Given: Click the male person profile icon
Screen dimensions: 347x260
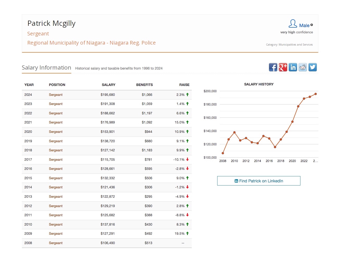Looking at the screenshot, I should [x=293, y=24].
